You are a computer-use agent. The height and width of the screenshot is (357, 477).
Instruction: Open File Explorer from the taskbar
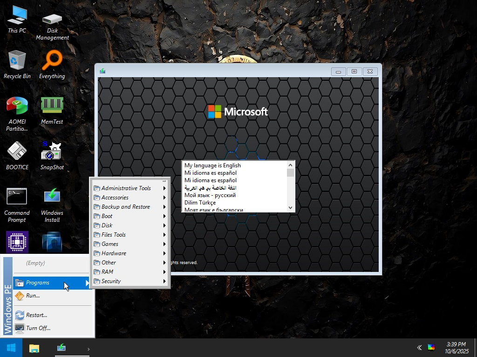(x=34, y=347)
